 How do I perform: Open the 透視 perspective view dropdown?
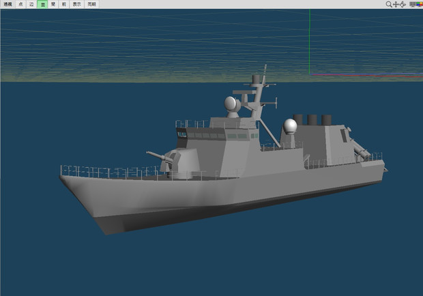pos(8,4)
